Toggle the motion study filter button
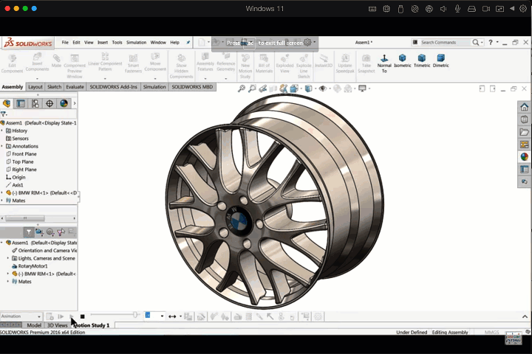The image size is (532, 354). point(29,232)
